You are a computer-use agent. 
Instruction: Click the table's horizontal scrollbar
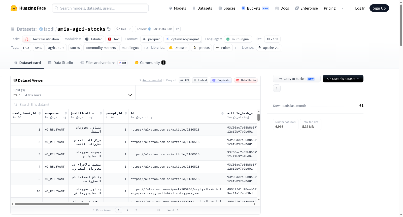(x=52, y=204)
